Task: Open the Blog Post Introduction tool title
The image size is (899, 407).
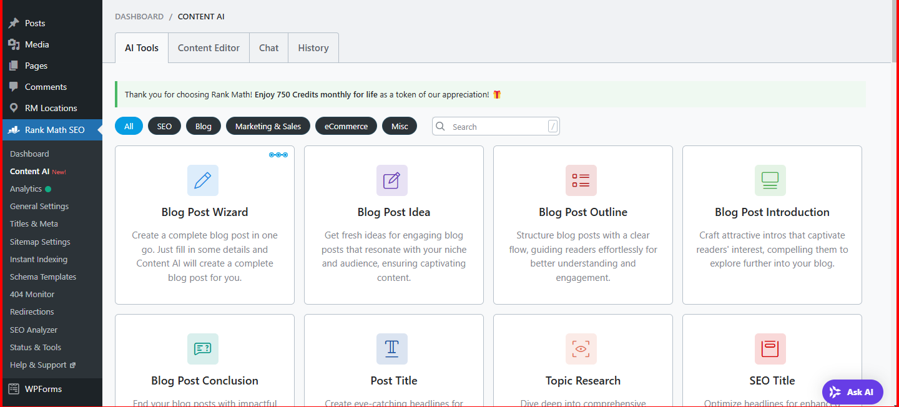Action: point(772,212)
